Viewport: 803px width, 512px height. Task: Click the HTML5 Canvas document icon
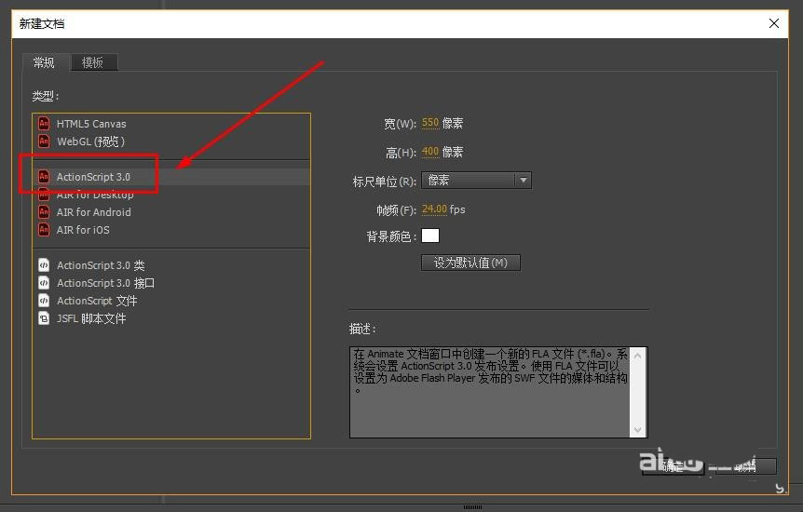click(x=44, y=124)
